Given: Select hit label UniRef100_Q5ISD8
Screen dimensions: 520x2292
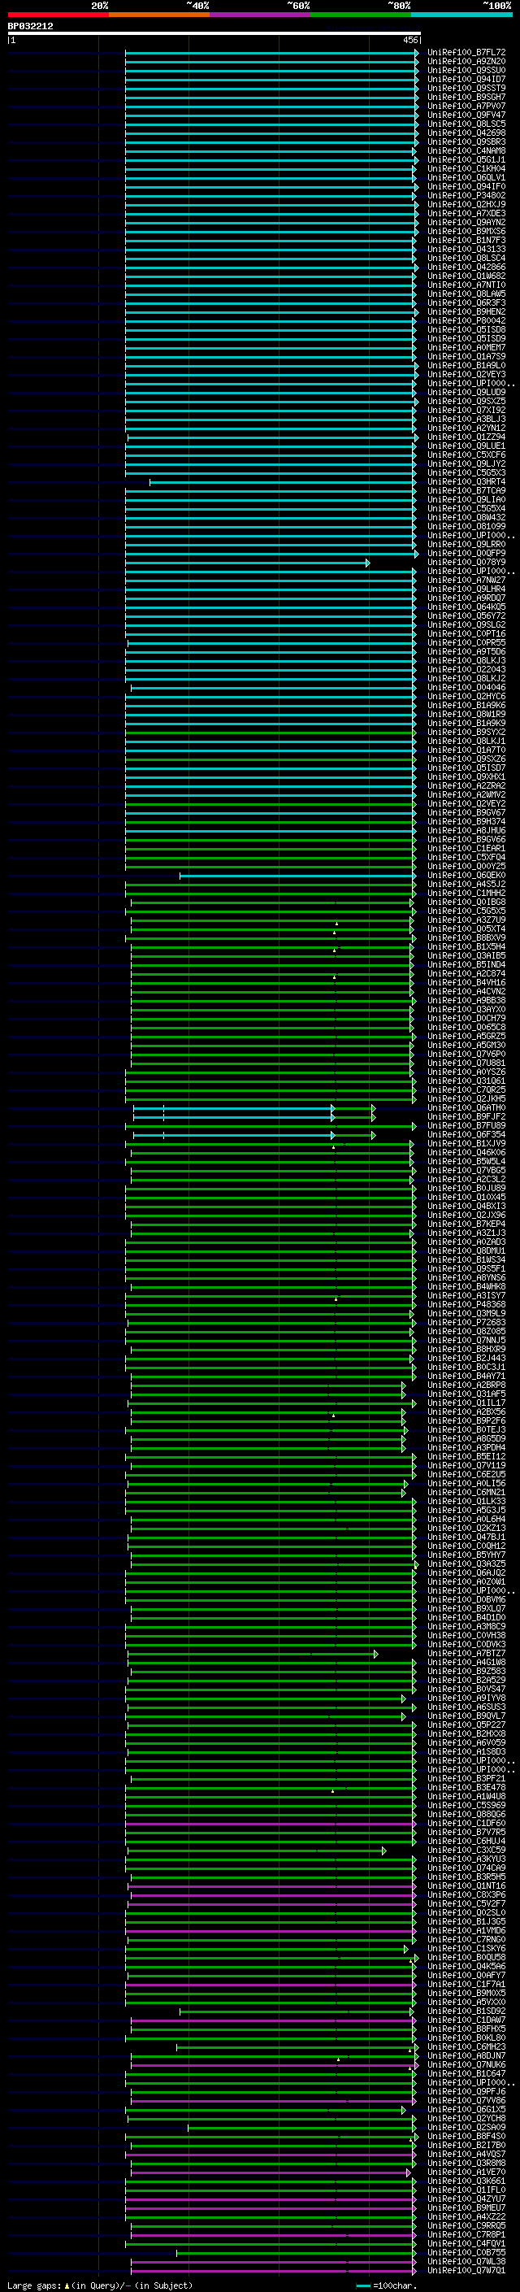Looking at the screenshot, I should (466, 330).
